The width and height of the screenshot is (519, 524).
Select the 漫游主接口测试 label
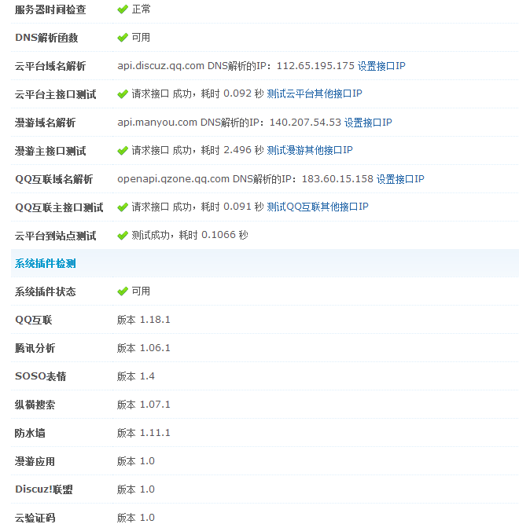(x=50, y=151)
